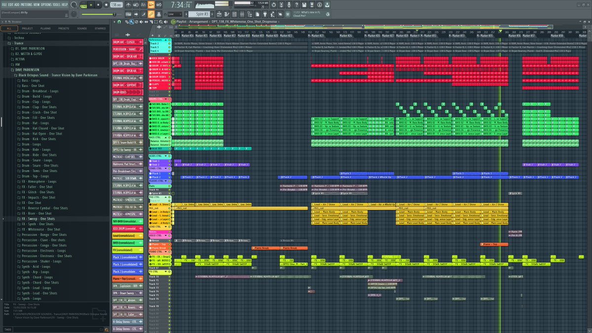This screenshot has height=333, width=592.
Task: Open the Playlist menu arrow at toolbar left
Action: tap(114, 22)
